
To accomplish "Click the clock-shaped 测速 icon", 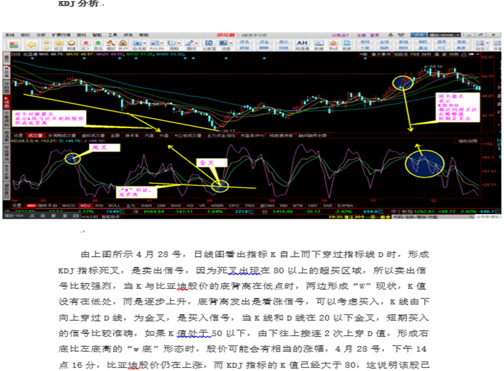I will (x=72, y=44).
